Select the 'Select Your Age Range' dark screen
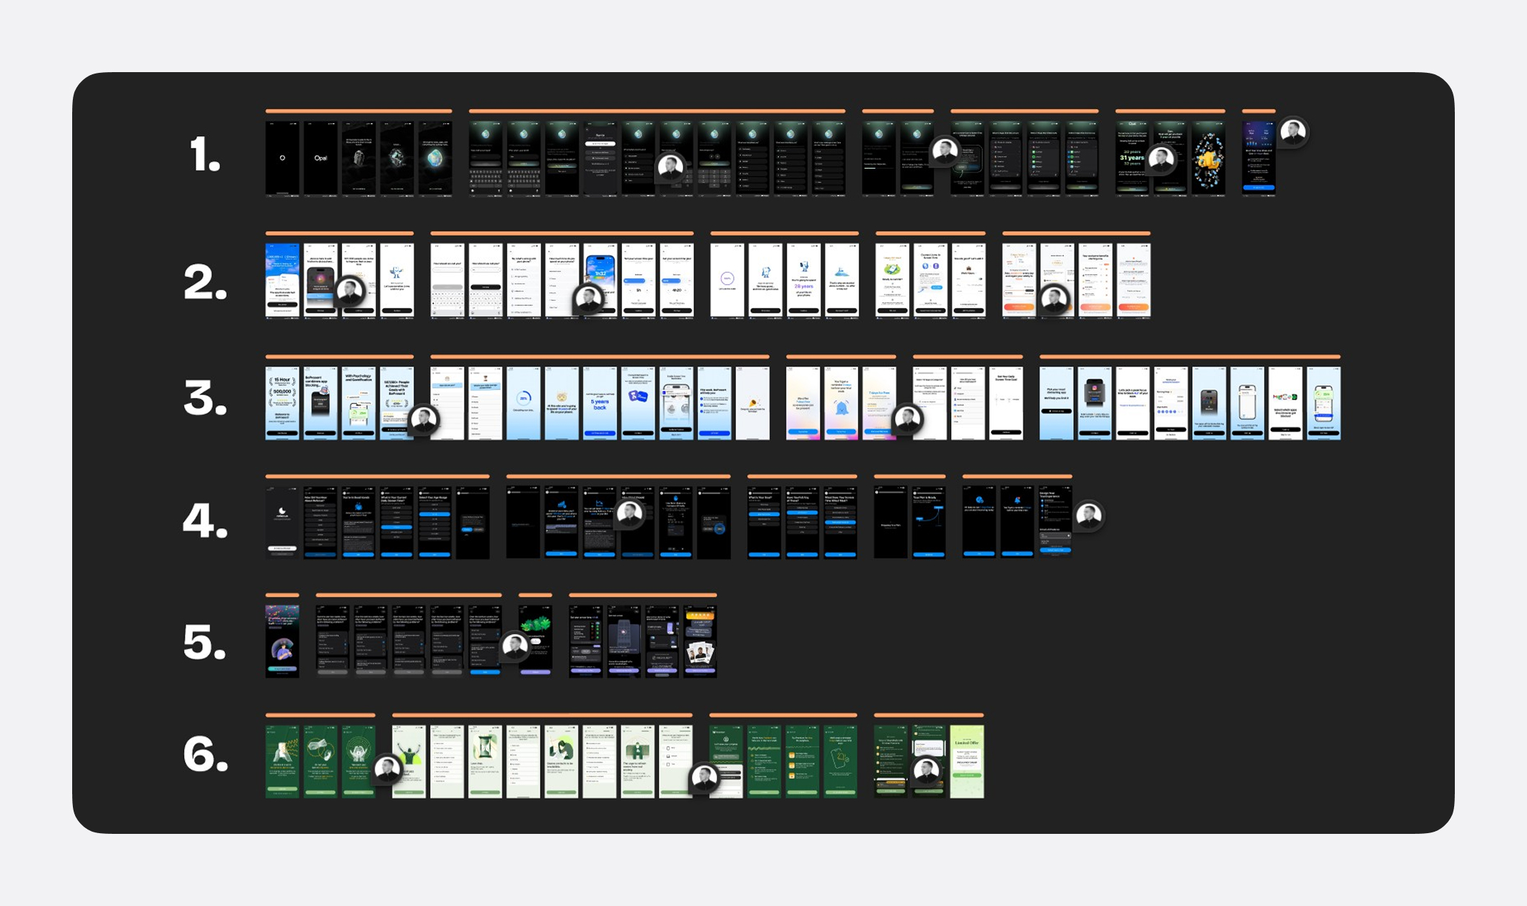The image size is (1527, 906). coord(434,522)
